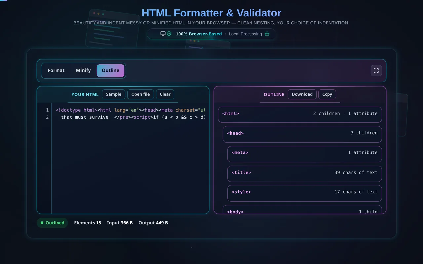Screen dimensions: 423x264
Task: Select the <title> outline node
Action: click(305, 174)
